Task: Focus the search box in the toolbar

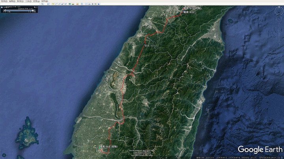Action: pyautogui.click(x=20, y=4)
